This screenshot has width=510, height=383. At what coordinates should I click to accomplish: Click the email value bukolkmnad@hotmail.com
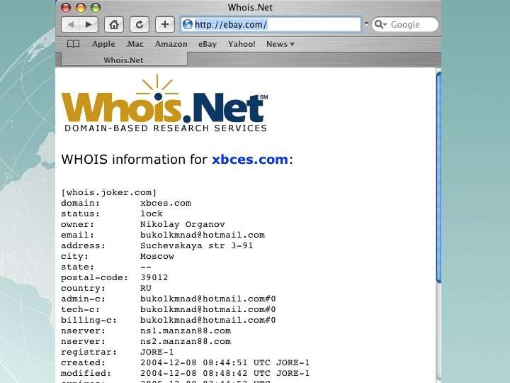(x=203, y=235)
